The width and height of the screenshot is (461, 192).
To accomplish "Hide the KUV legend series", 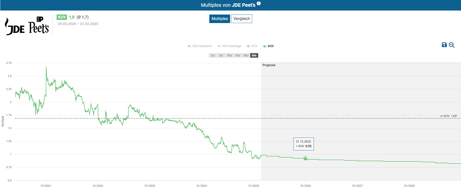I will tap(268, 46).
